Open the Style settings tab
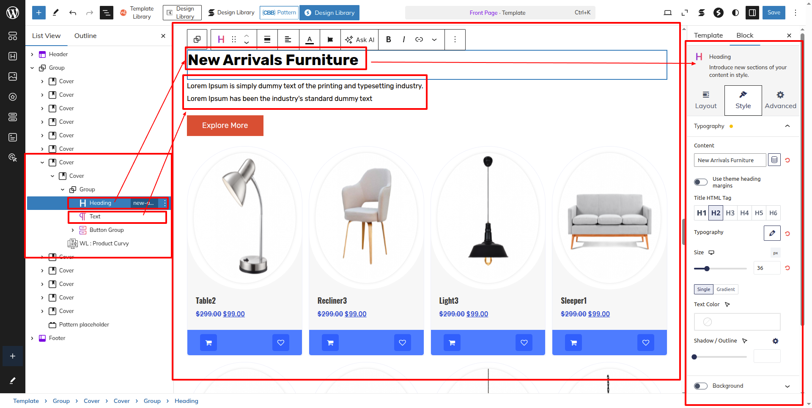Viewport: 812px width, 408px height. point(743,101)
